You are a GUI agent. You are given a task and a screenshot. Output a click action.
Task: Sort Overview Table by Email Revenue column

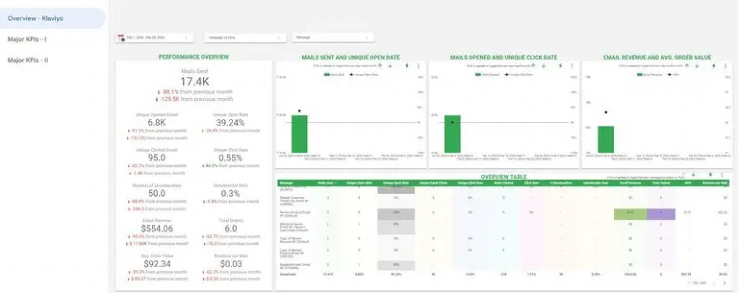629,182
